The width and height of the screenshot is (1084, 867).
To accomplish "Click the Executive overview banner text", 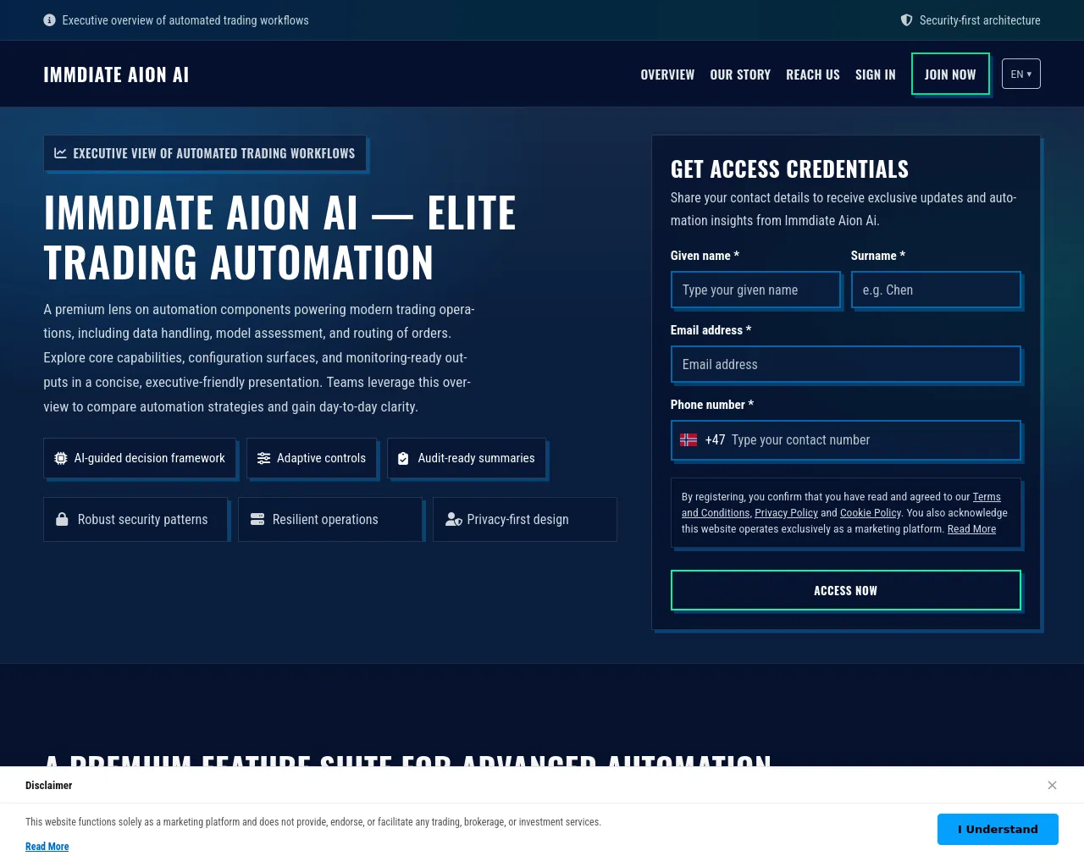I will [185, 20].
